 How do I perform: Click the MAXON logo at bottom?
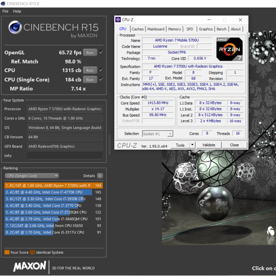click(30, 266)
